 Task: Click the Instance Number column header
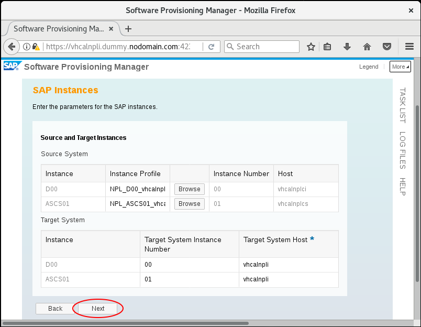pos(241,174)
